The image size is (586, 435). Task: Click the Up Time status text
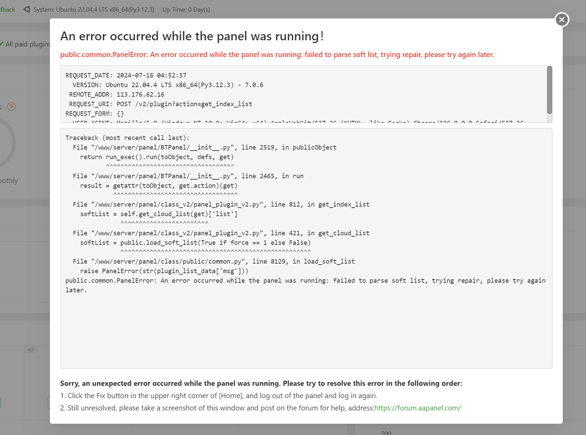[186, 10]
